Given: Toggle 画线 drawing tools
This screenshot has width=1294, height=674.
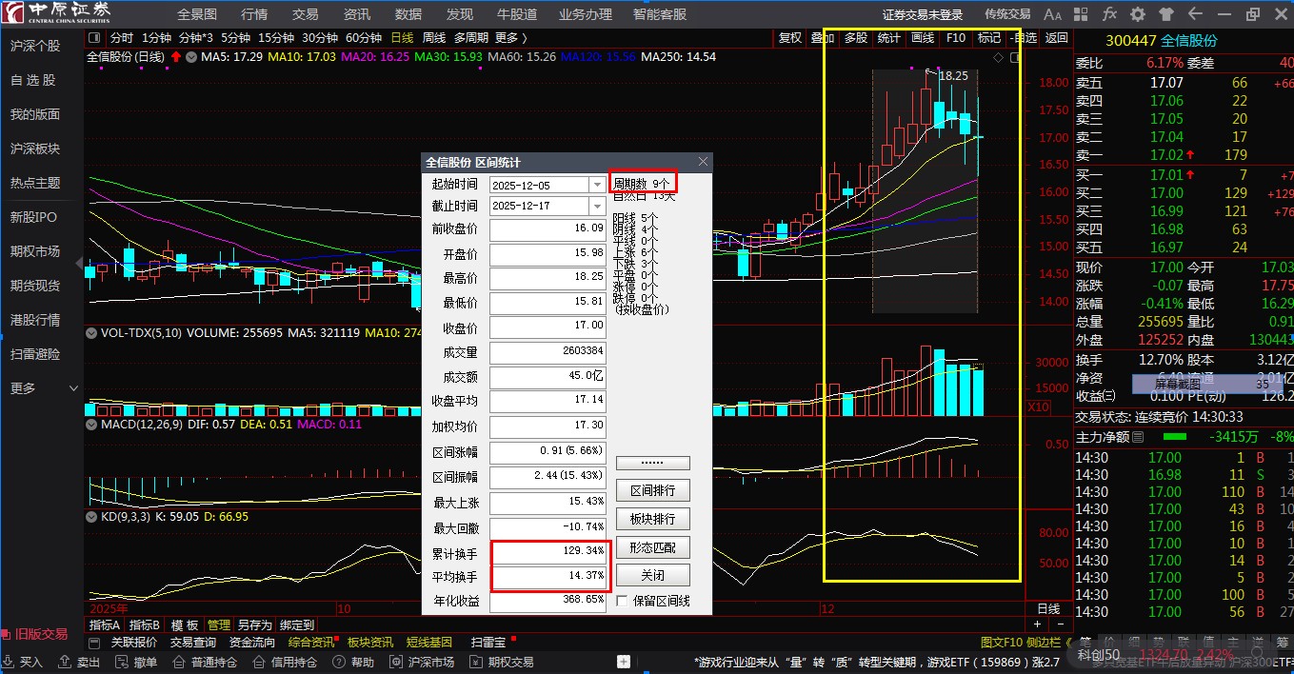Looking at the screenshot, I should (x=923, y=38).
